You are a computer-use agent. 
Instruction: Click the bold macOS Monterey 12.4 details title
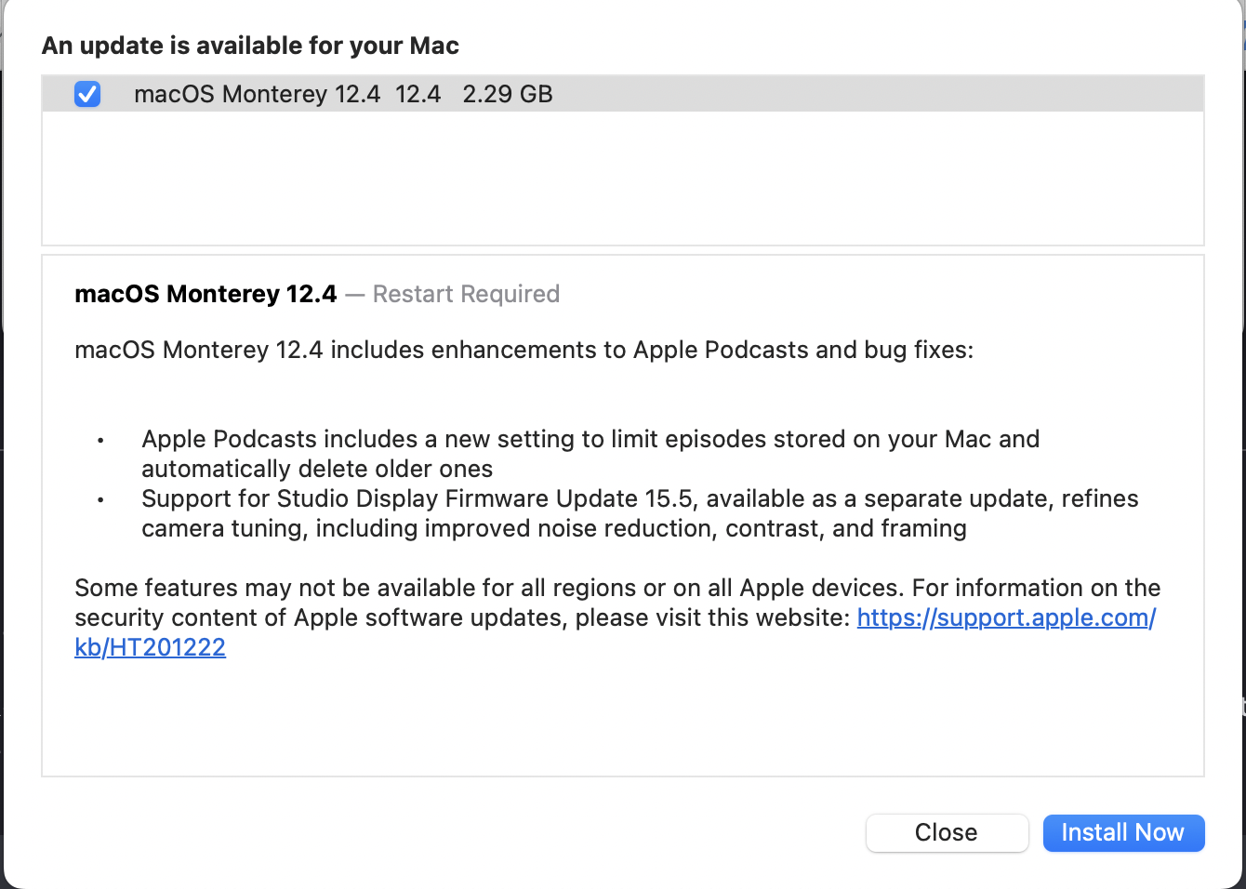click(205, 294)
